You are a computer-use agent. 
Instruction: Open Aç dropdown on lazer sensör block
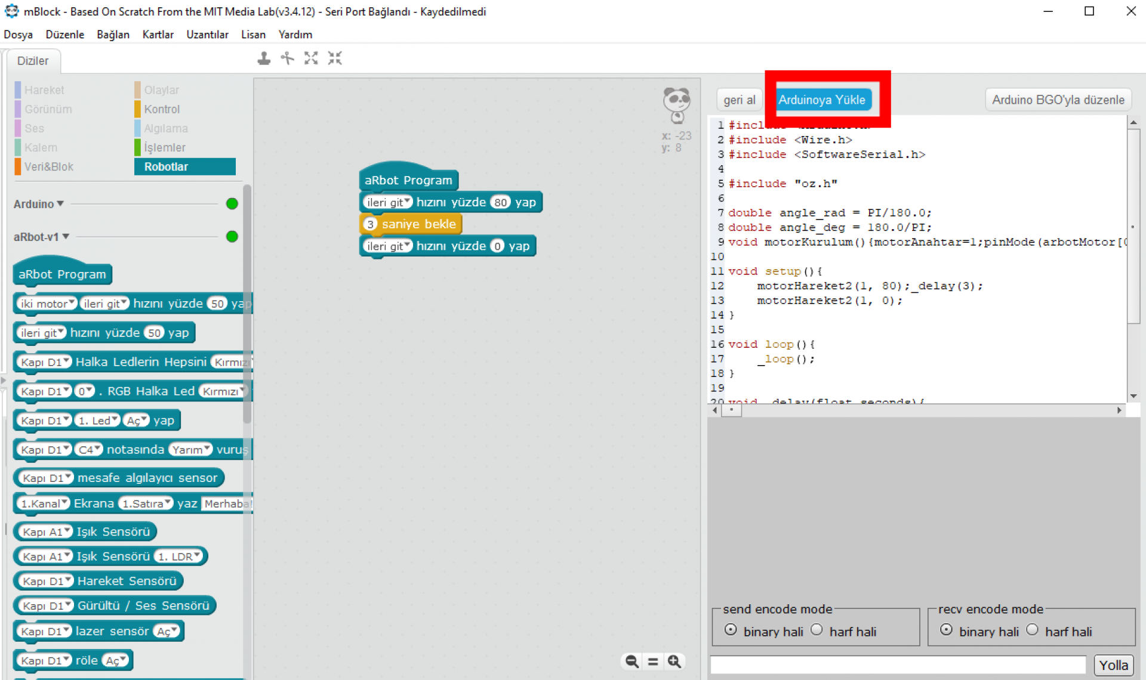click(x=167, y=631)
